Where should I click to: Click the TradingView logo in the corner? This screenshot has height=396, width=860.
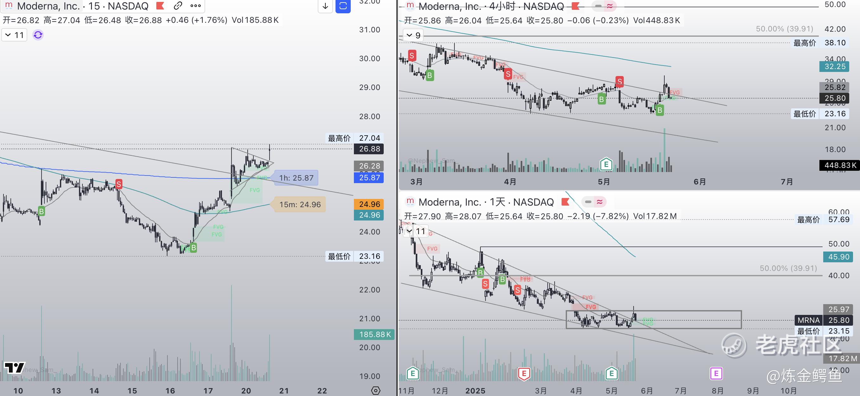[x=15, y=367]
